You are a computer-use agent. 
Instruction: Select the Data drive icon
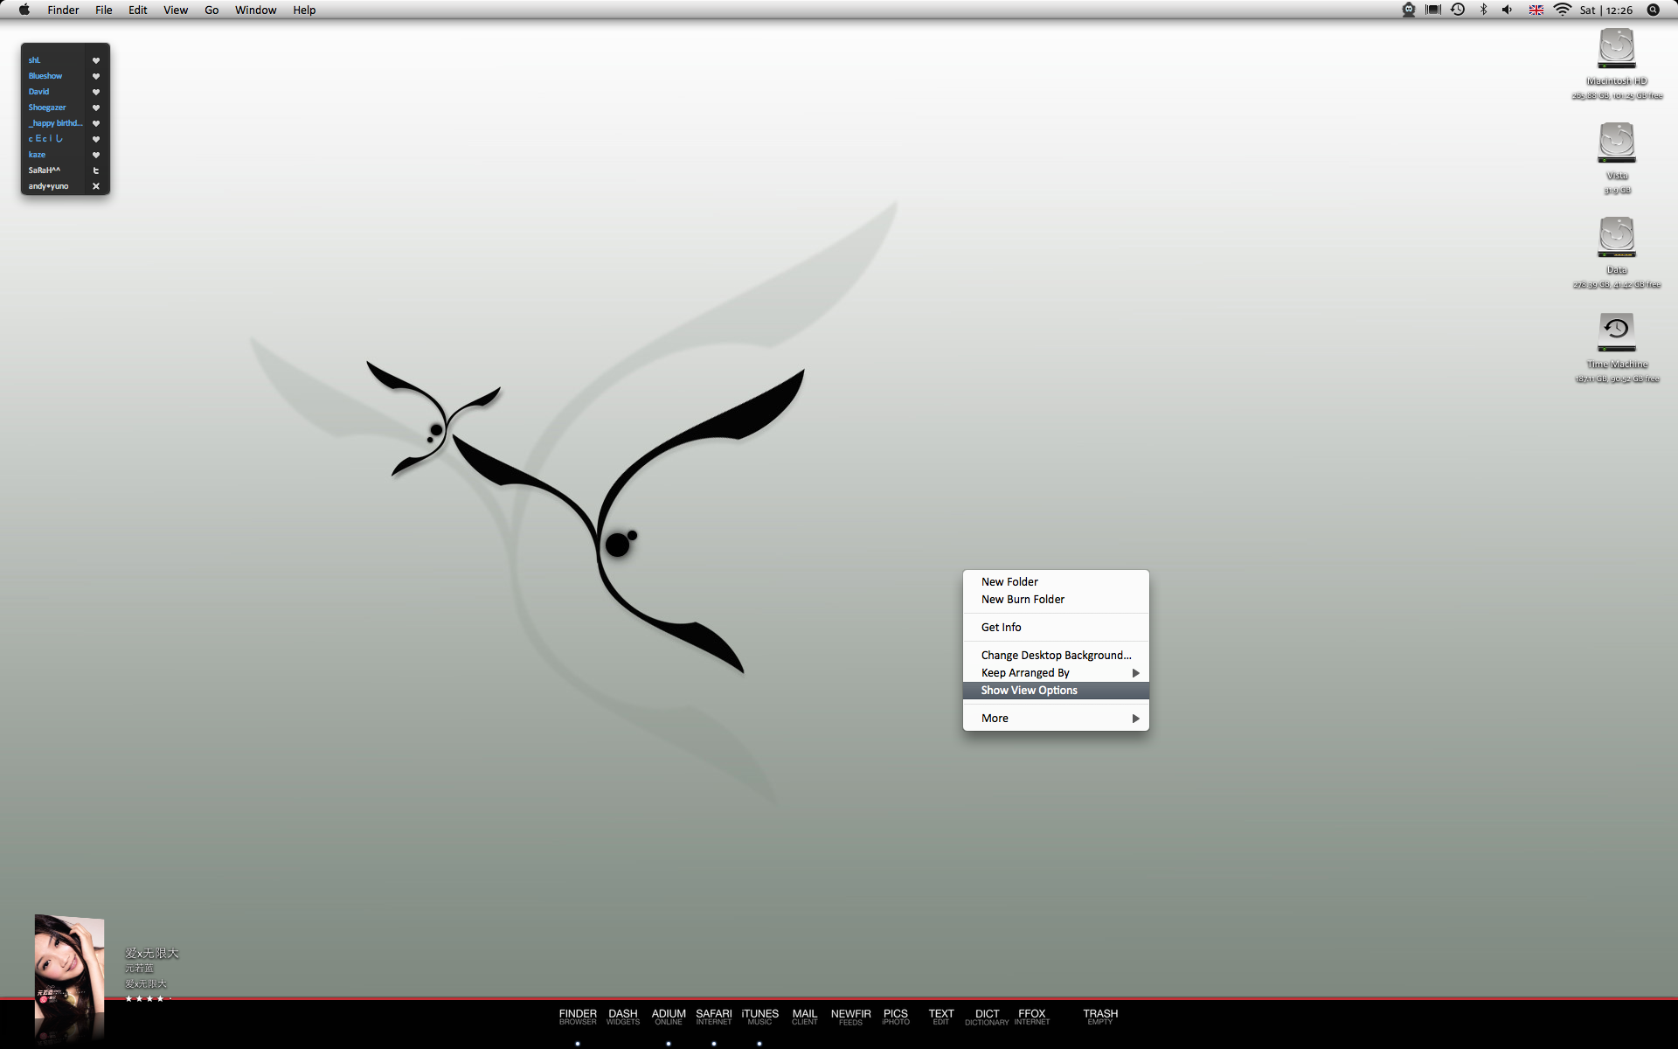(x=1617, y=237)
